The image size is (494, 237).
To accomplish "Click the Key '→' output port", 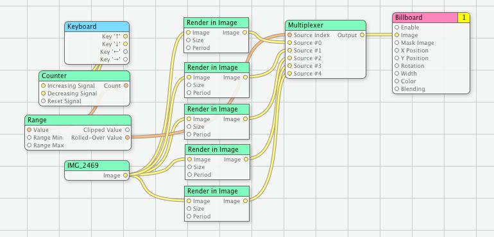I will (x=125, y=59).
